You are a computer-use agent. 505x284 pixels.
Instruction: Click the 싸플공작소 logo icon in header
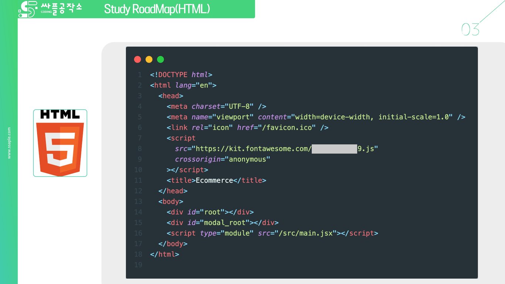(28, 9)
